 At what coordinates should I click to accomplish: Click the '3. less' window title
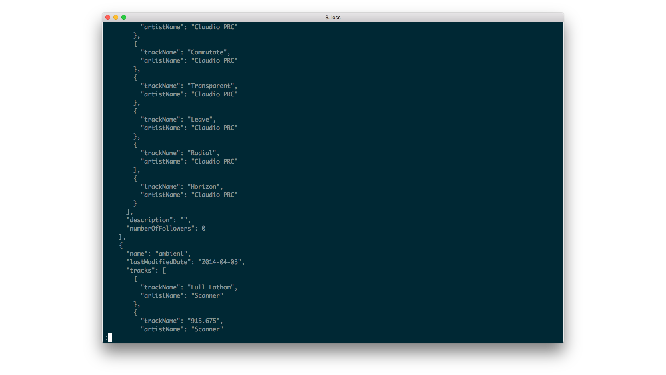tap(333, 17)
